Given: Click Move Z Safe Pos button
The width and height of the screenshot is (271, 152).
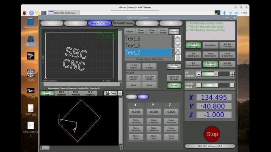Looking at the screenshot, I should (x=227, y=54).
